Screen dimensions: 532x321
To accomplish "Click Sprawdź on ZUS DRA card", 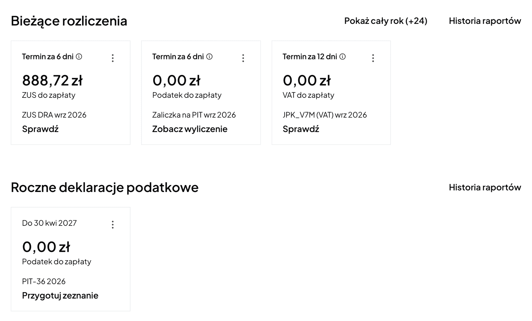I will pos(40,129).
